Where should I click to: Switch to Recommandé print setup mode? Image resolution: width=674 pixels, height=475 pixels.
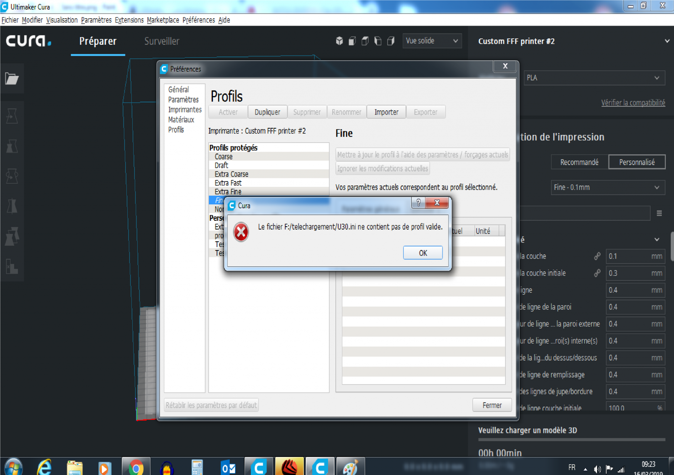point(579,162)
